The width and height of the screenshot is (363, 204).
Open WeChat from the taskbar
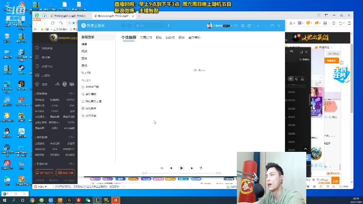88,200
